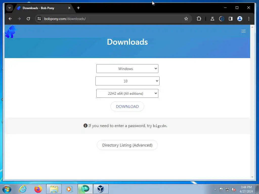Click the browser back arrow
The width and height of the screenshot is (259, 194).
click(x=10, y=19)
